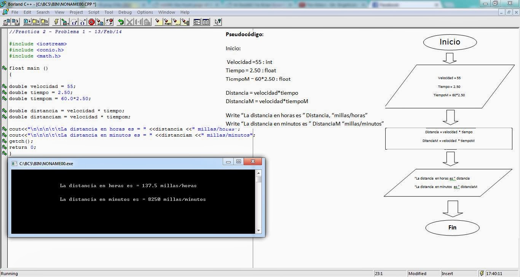Compile the file using the lightning bolt icon
The image size is (520, 277).
click(x=56, y=22)
